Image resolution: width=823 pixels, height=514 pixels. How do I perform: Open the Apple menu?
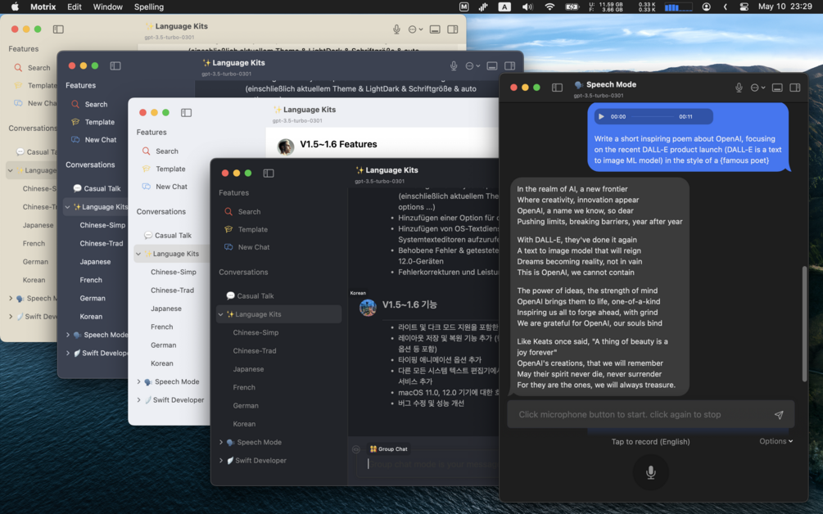click(x=15, y=7)
